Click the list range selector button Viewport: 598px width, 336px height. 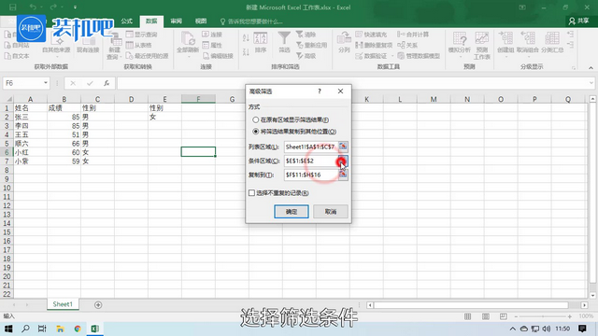tap(343, 147)
